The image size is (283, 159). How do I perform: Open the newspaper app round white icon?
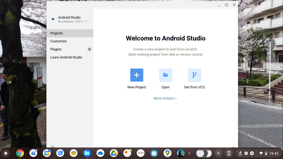tap(141, 153)
